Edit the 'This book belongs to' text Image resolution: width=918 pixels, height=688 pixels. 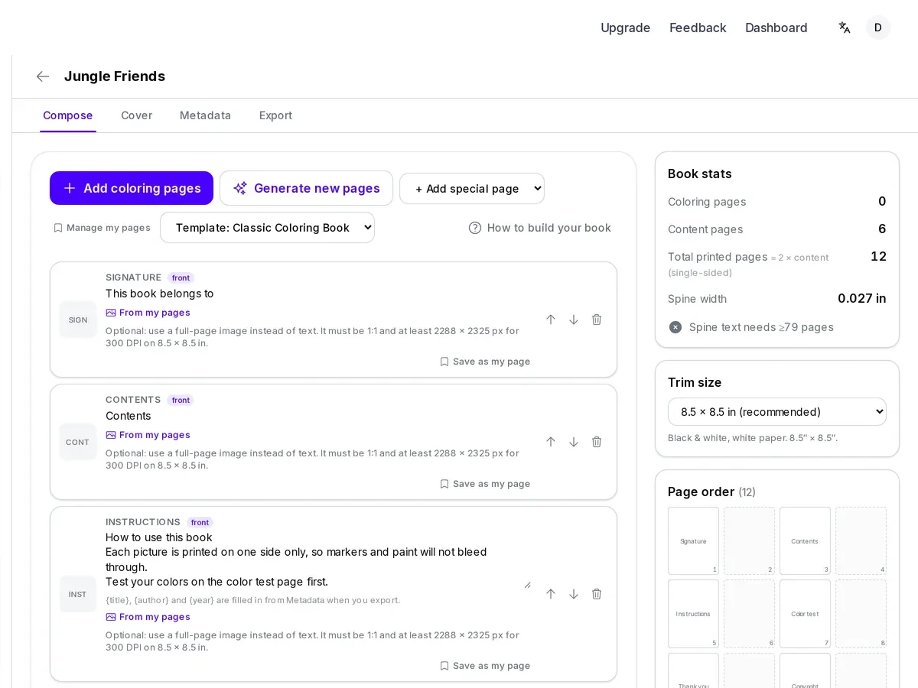[x=318, y=294]
